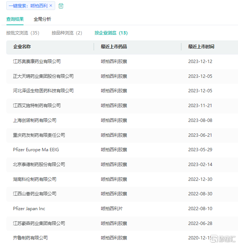238x245 pixels.
Task: Open the 全局分析 tab
Action: (x=42, y=19)
